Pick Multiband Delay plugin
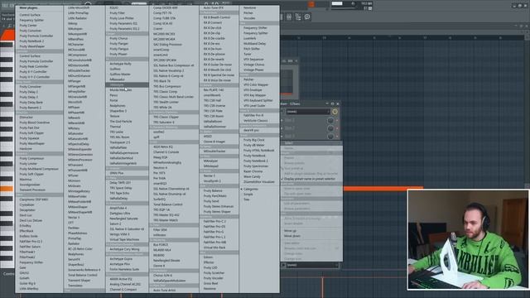 tap(254, 44)
